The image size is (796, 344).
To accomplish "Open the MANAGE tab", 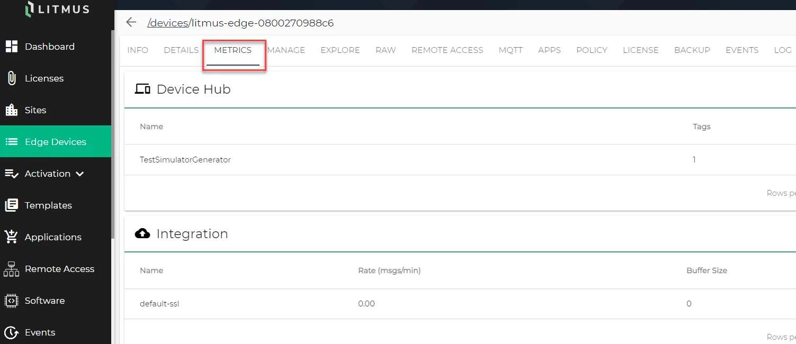I will [x=286, y=50].
